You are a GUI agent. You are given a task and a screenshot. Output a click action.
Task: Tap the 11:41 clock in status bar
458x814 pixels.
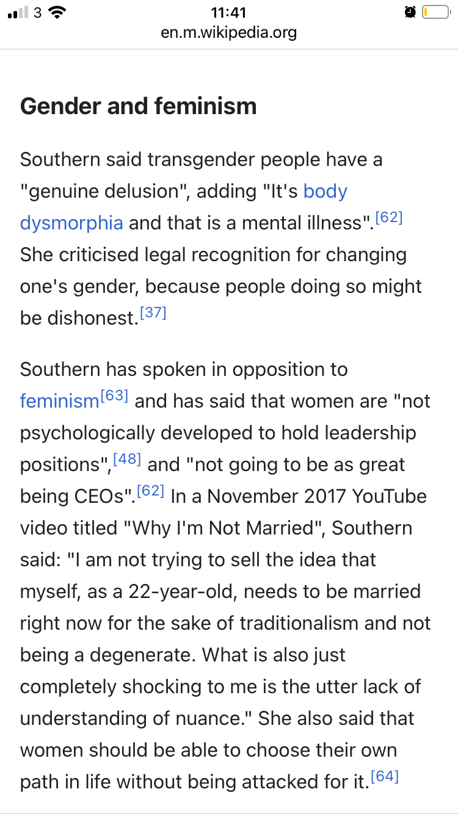pyautogui.click(x=228, y=12)
